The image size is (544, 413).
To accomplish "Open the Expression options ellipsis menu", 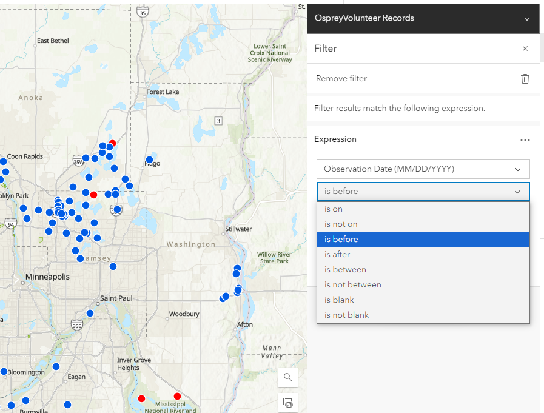I will pos(524,139).
